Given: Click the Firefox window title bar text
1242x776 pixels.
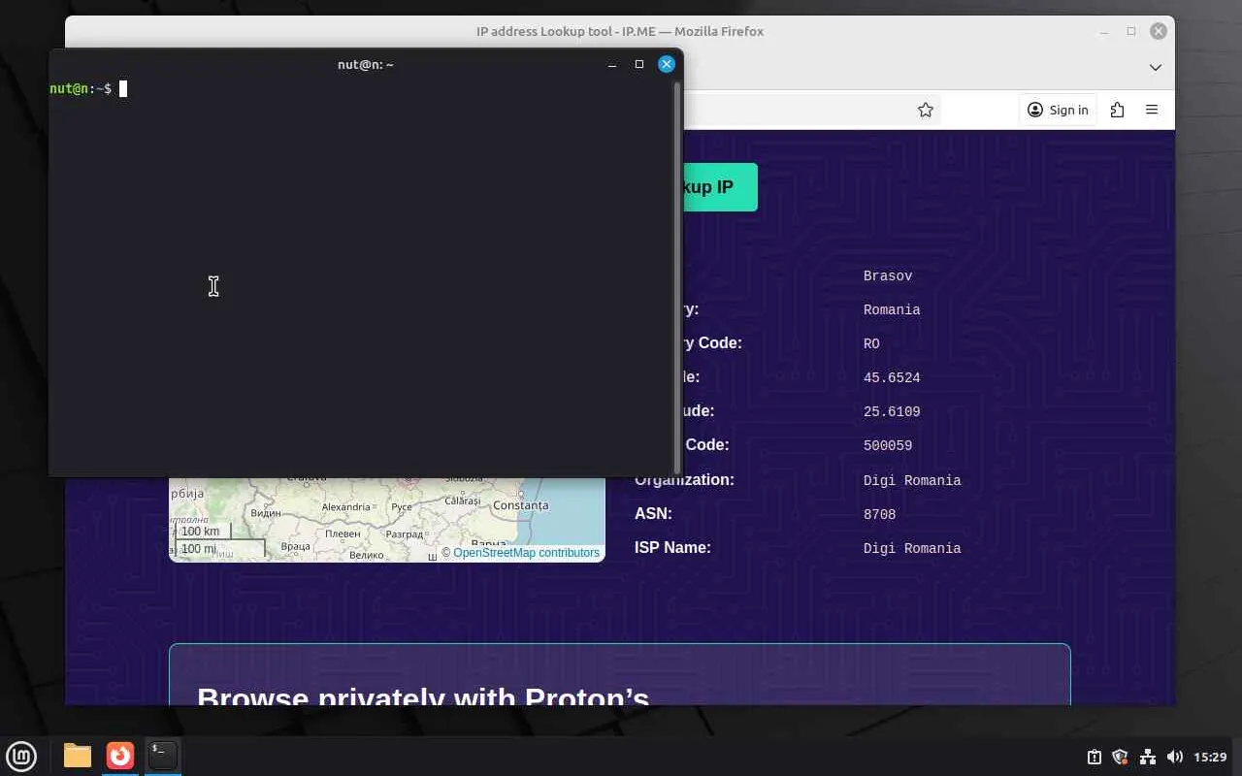Looking at the screenshot, I should (620, 31).
